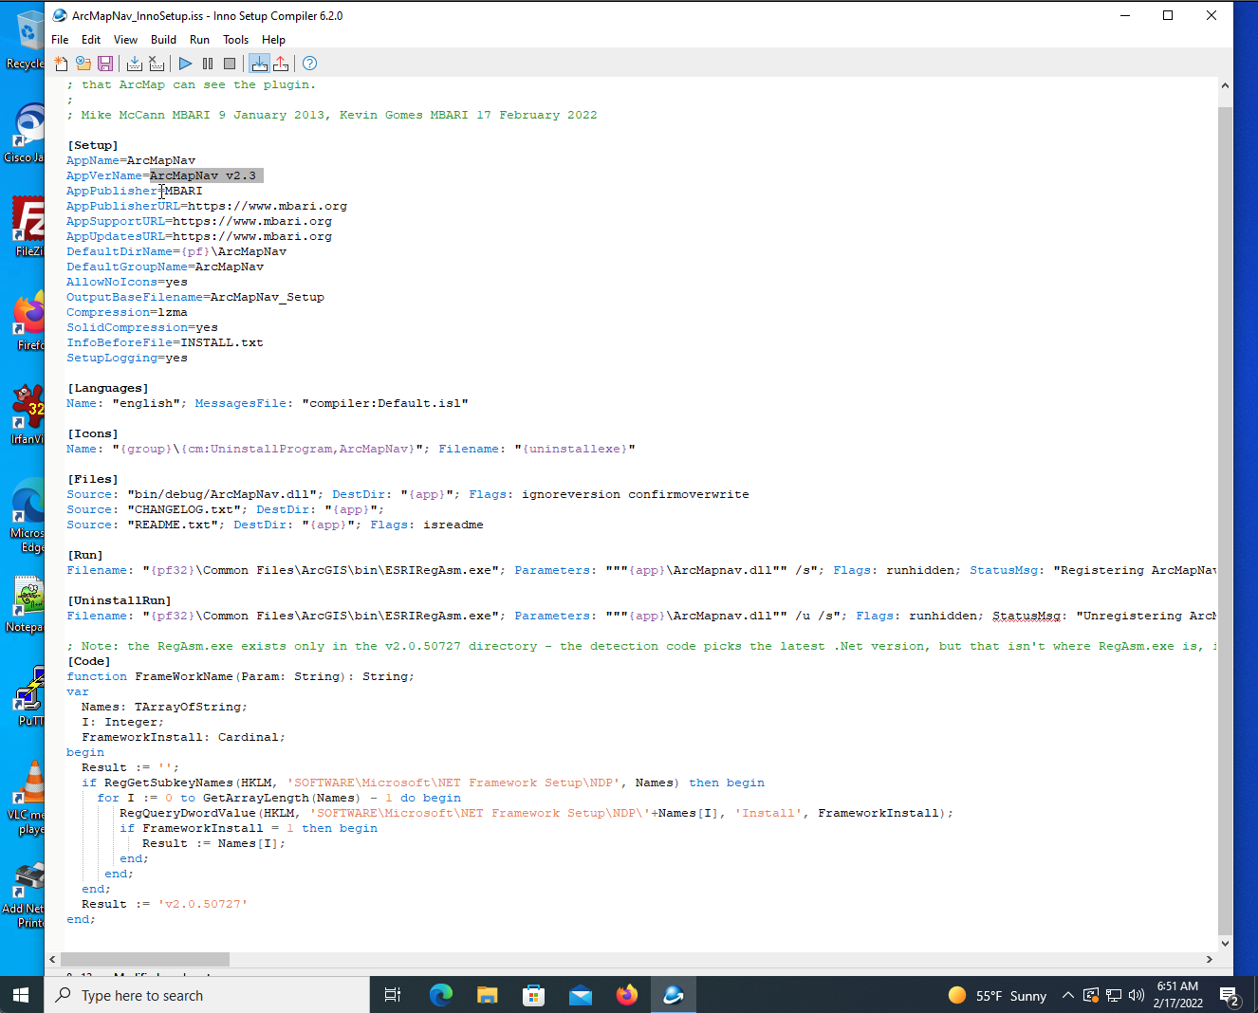Viewport: 1258px width, 1013px height.
Task: Click the vertical scrollbar up arrow
Action: pos(1225,85)
